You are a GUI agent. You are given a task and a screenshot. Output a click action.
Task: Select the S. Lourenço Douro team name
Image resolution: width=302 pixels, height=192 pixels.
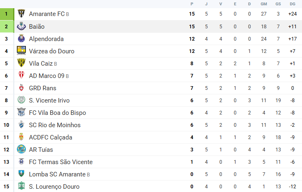[54, 187]
